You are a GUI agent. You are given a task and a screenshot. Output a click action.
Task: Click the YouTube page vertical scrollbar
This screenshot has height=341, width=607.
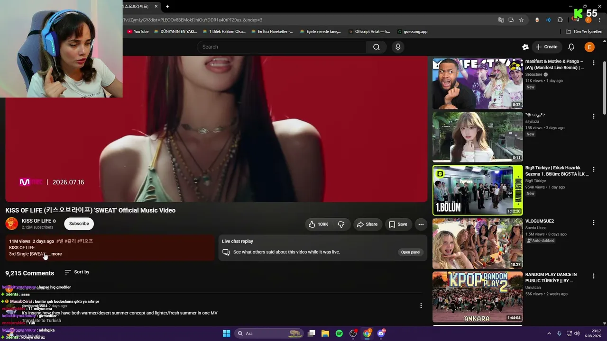604,88
